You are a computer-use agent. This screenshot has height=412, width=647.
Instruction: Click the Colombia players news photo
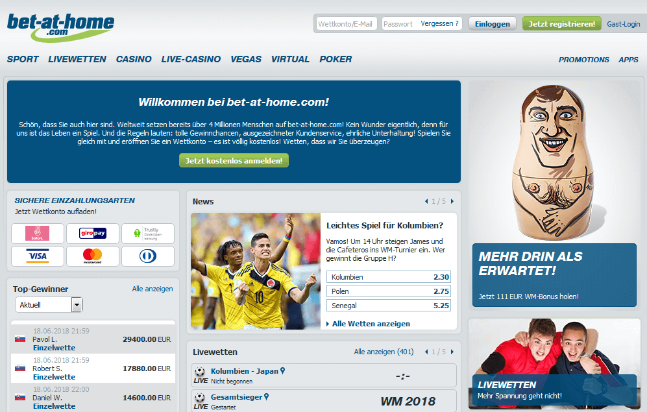(x=256, y=271)
